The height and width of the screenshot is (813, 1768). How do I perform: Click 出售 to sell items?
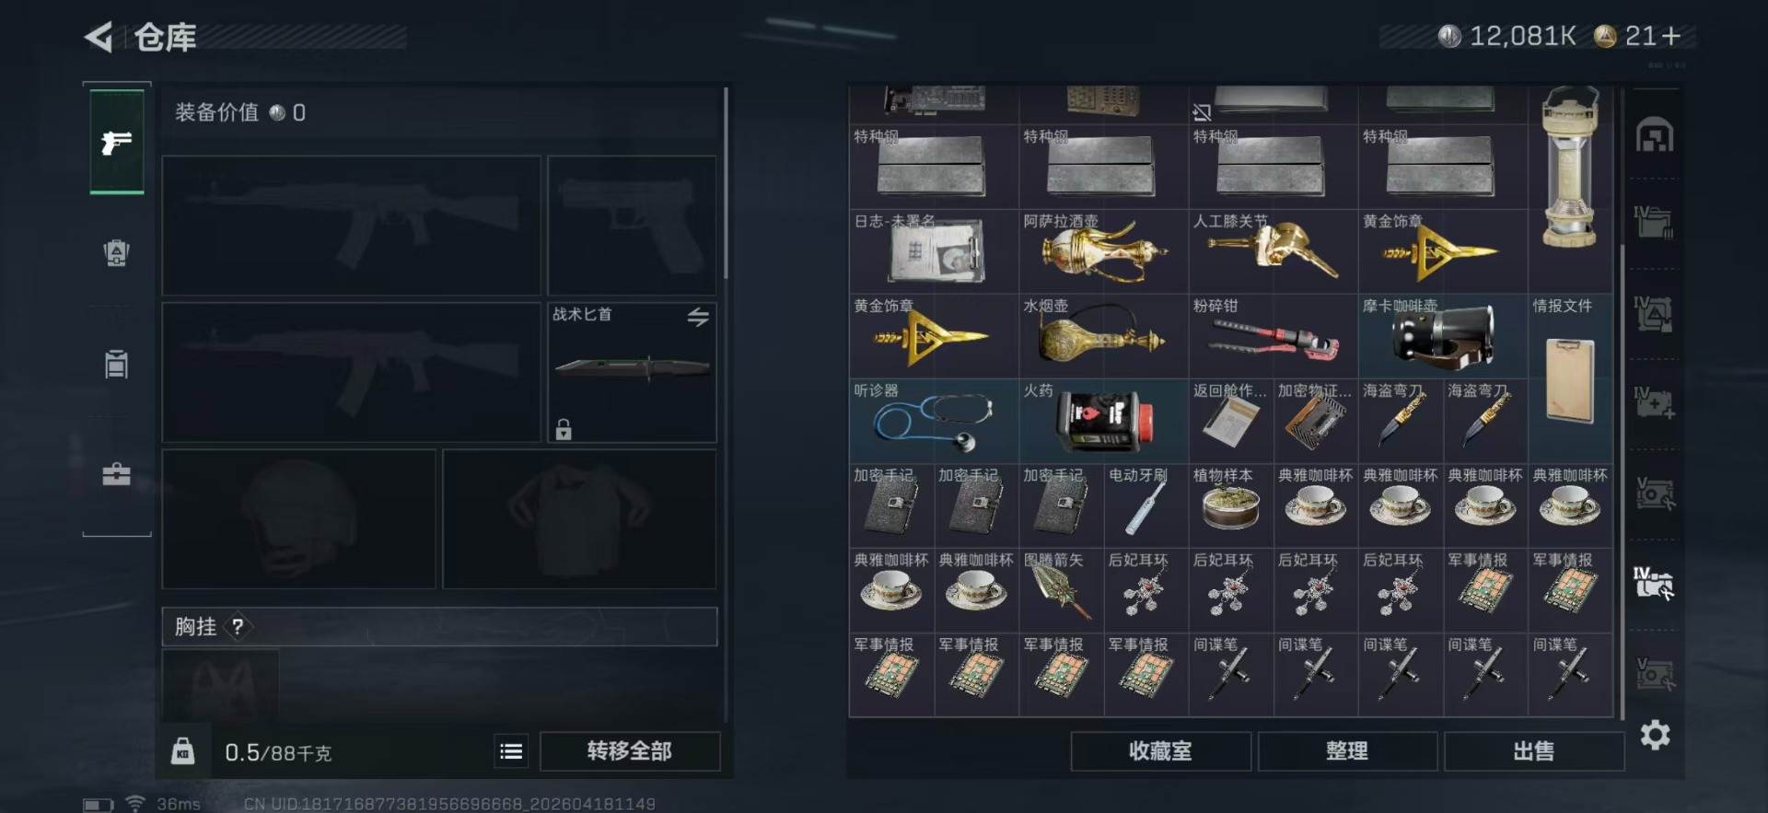tap(1534, 751)
